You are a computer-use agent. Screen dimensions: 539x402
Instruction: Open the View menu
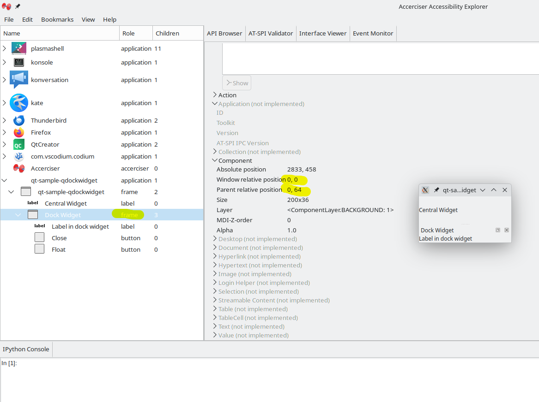(x=88, y=19)
